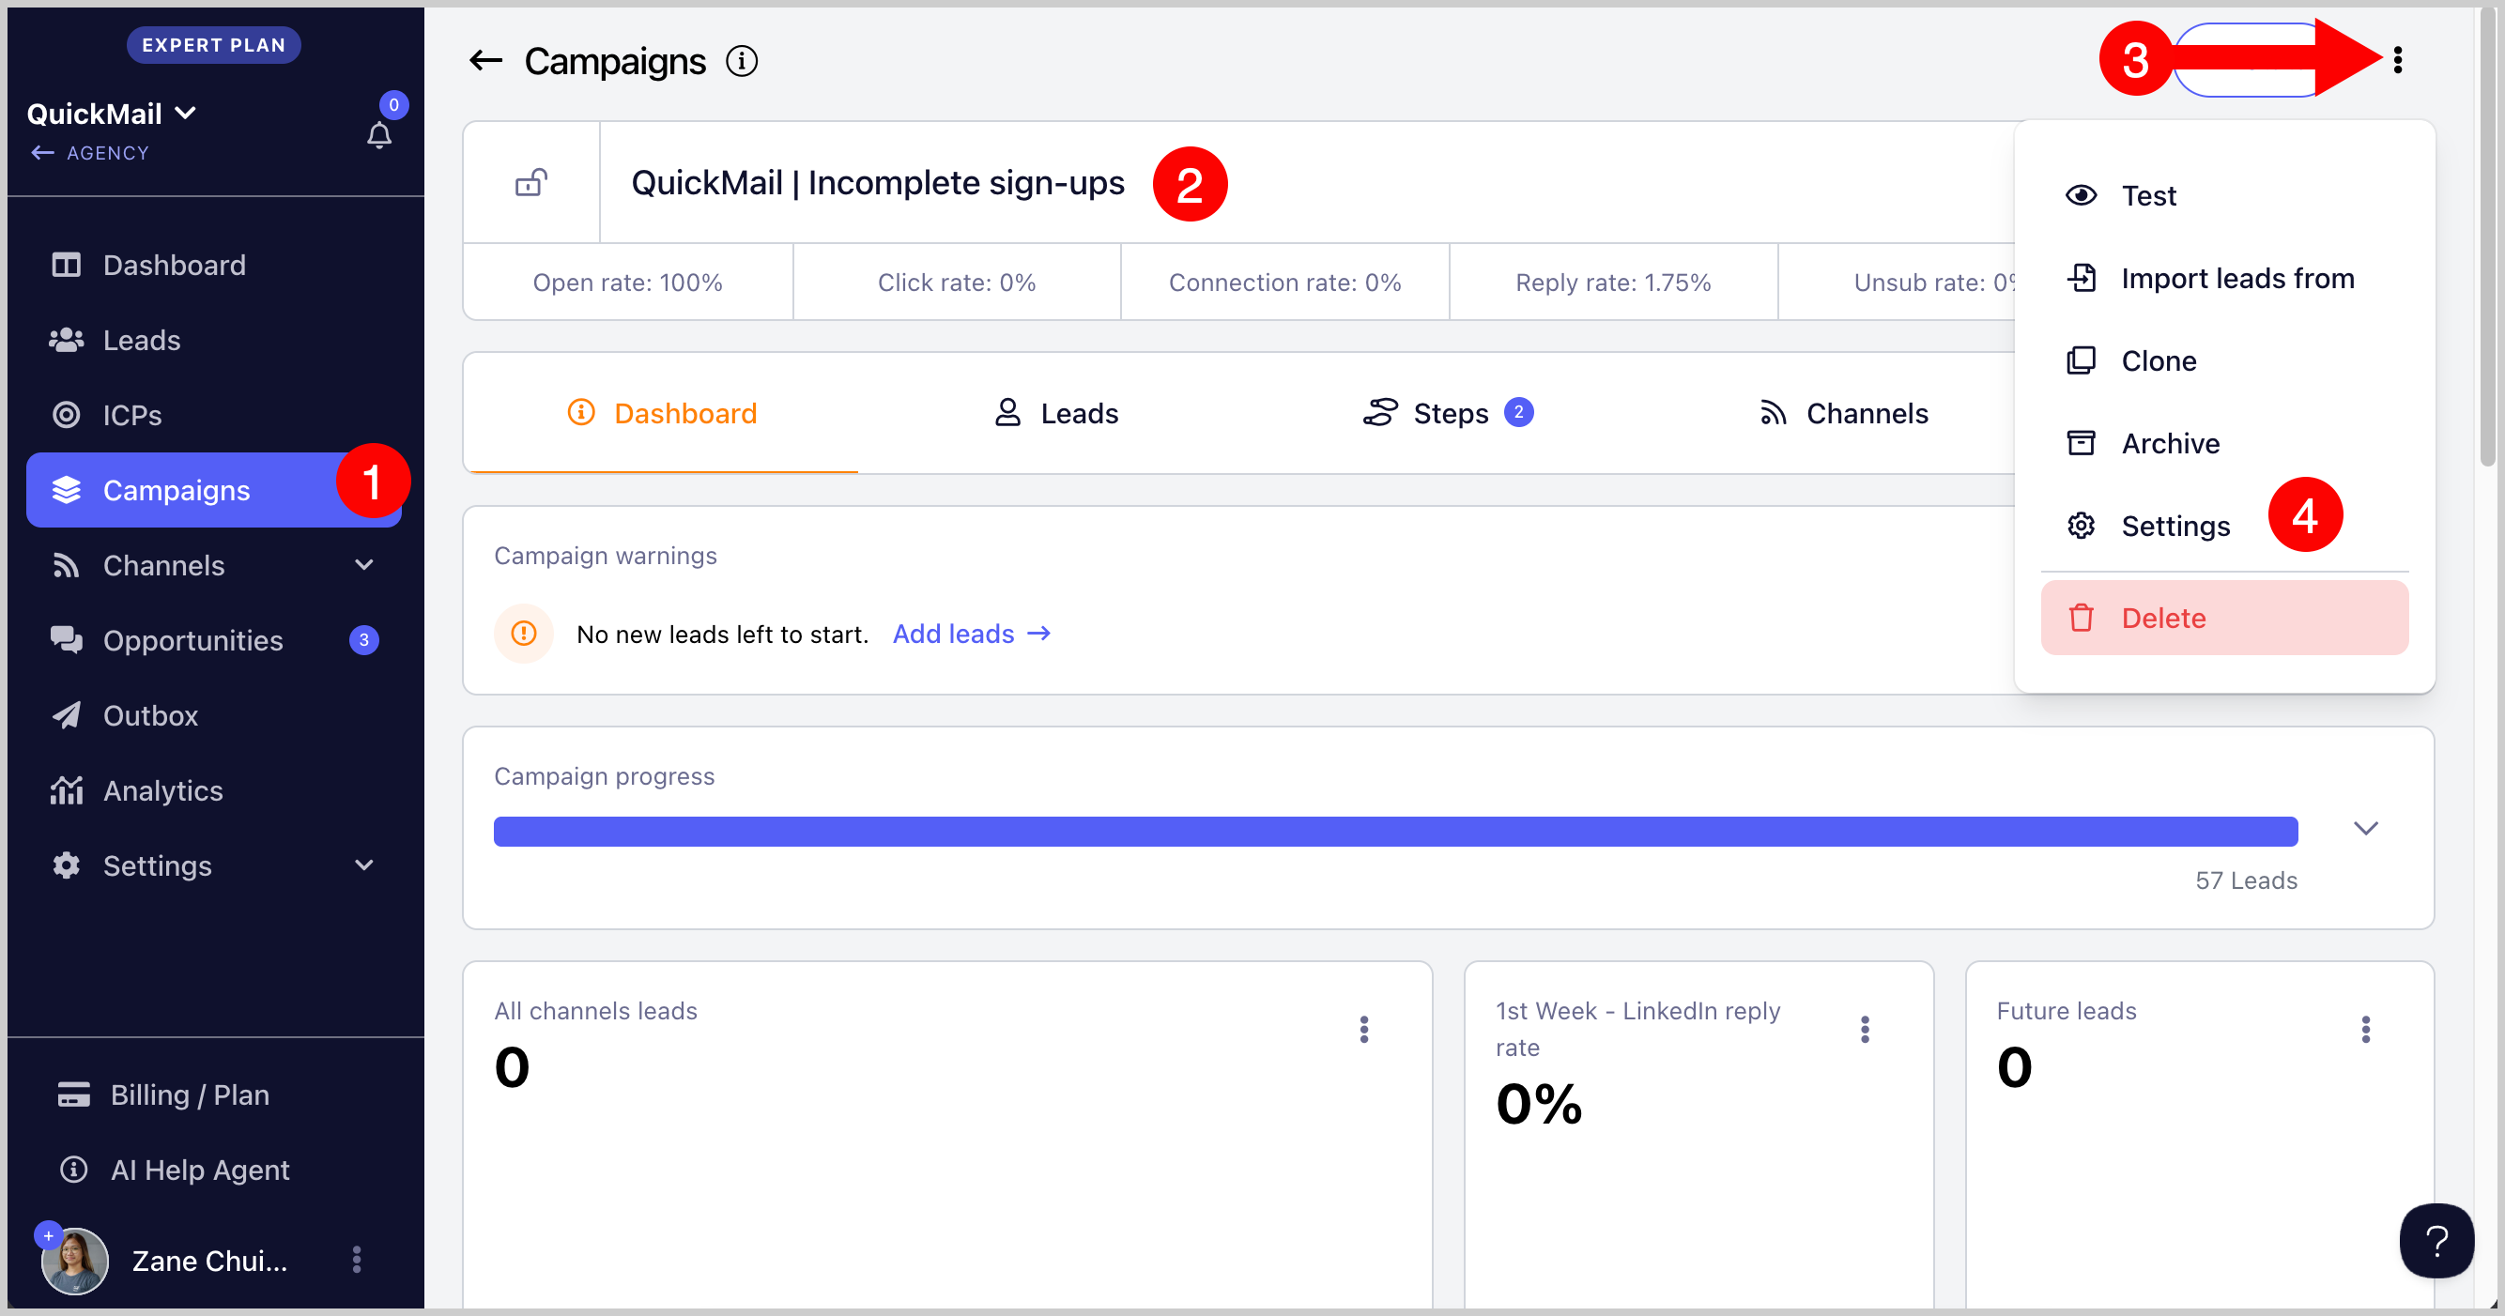Screen dimensions: 2505x1316
Task: Follow the Add leads link
Action: (x=972, y=634)
